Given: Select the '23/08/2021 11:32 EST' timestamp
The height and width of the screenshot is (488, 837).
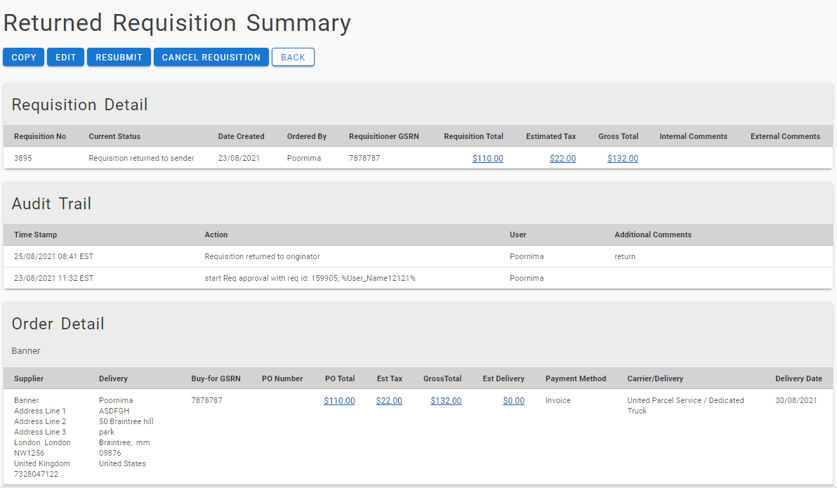Looking at the screenshot, I should click(x=53, y=278).
